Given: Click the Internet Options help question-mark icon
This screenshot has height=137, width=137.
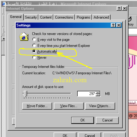Looking at the screenshot, I should click(119, 9).
